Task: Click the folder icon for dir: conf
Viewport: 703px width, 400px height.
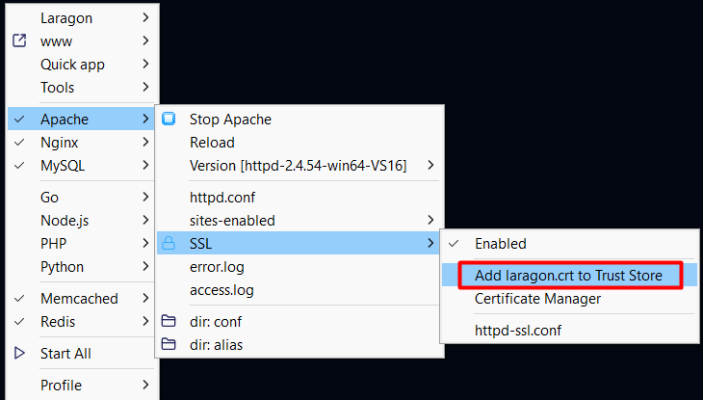Action: coord(169,321)
